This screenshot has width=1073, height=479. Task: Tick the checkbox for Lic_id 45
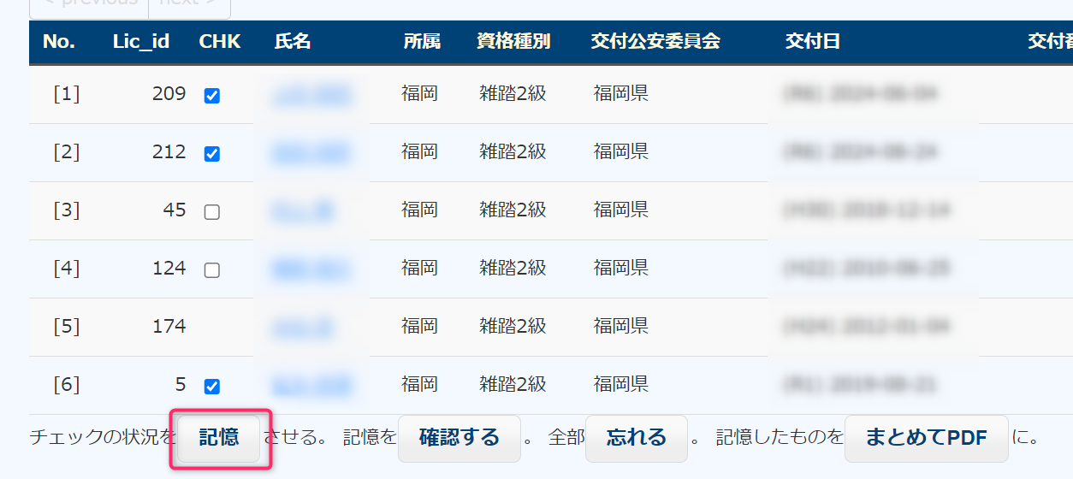click(x=212, y=212)
